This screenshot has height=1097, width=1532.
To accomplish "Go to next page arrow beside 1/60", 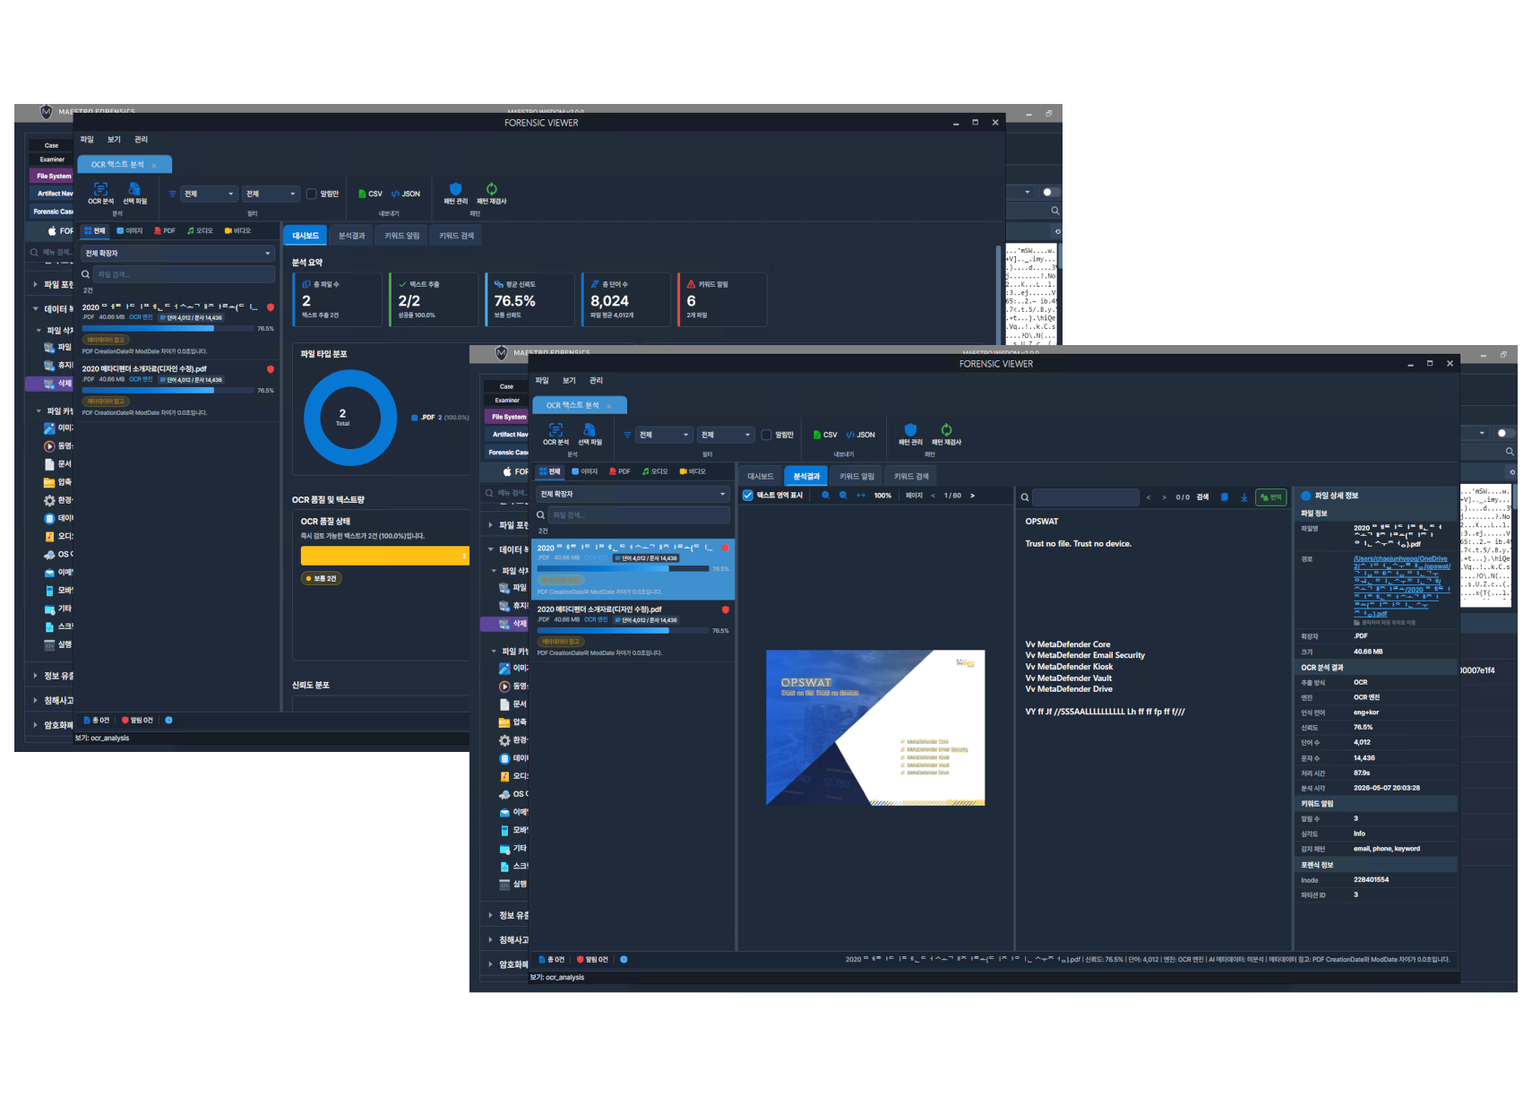I will click(x=972, y=495).
